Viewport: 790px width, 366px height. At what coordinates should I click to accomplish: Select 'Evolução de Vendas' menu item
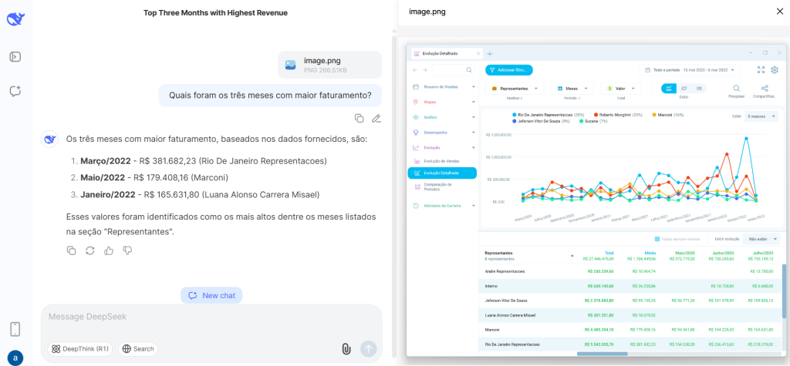[441, 160]
